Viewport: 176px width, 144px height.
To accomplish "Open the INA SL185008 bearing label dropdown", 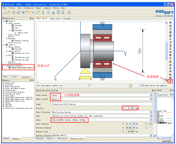I will (151, 120).
